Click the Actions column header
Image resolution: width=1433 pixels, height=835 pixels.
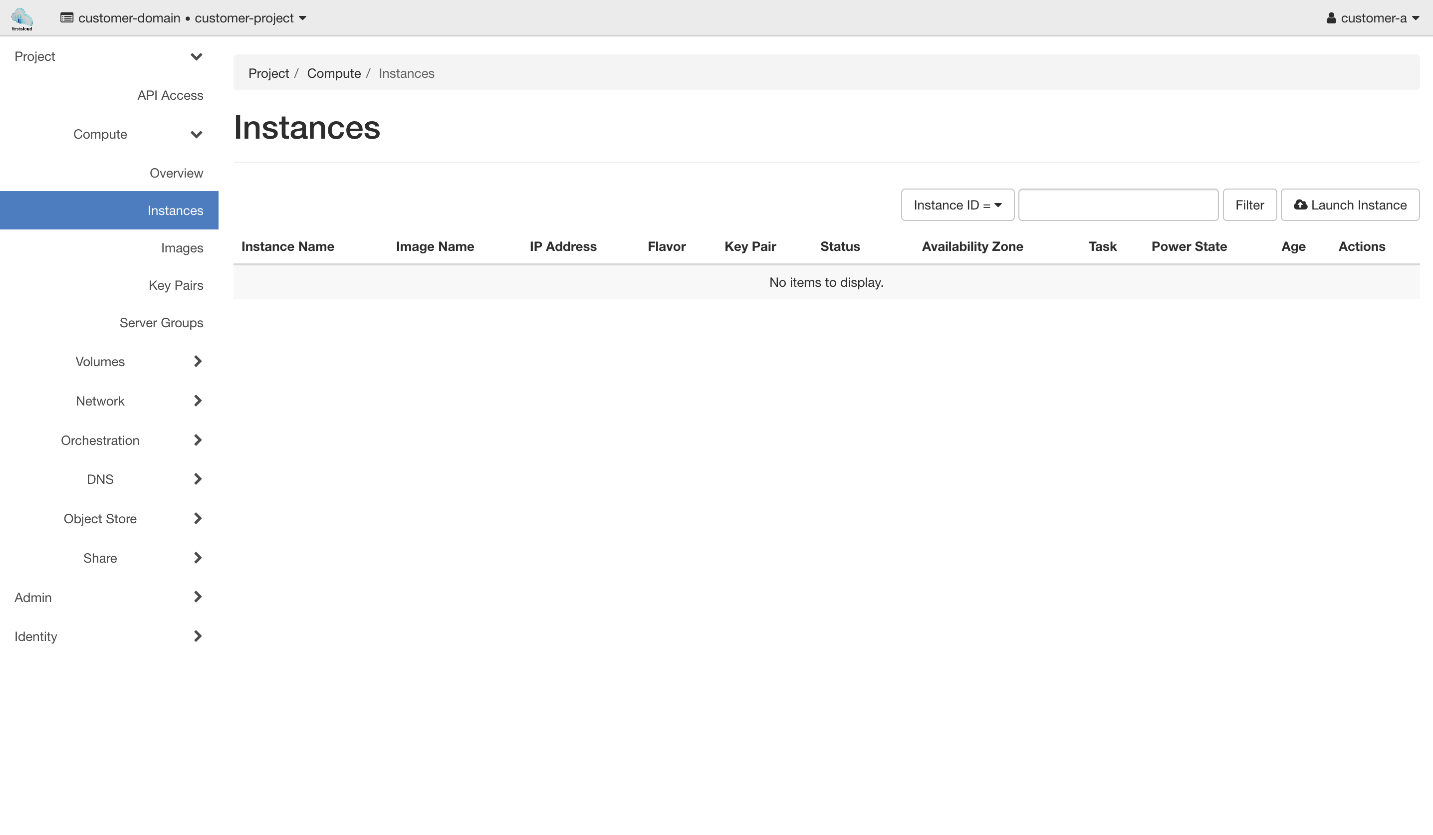coord(1361,247)
